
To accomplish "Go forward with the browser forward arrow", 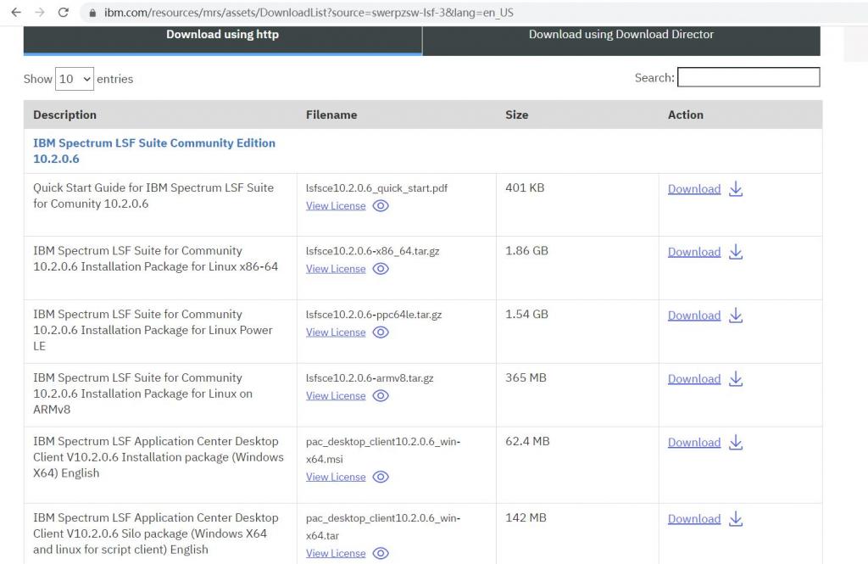I will pyautogui.click(x=40, y=12).
